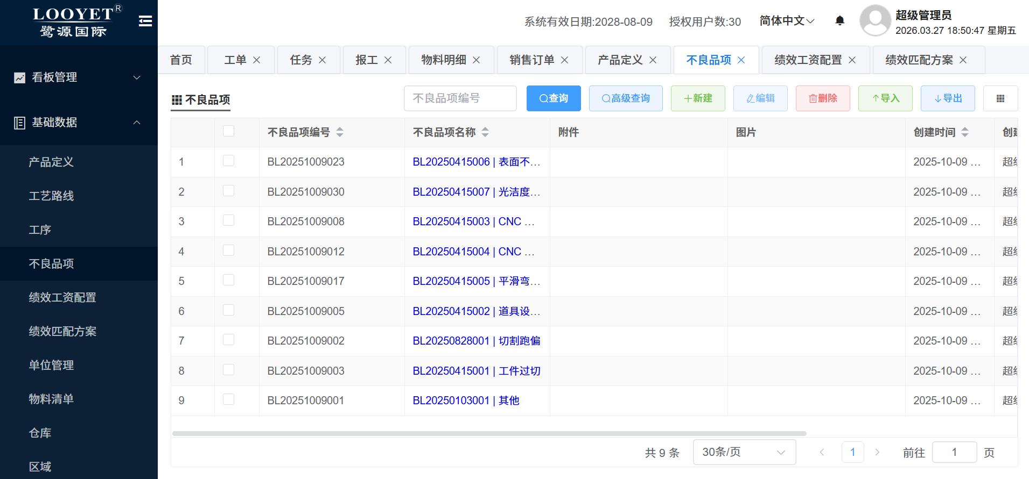Image resolution: width=1029 pixels, height=479 pixels.
Task: Open the 简体中文 language dropdown
Action: click(x=787, y=21)
